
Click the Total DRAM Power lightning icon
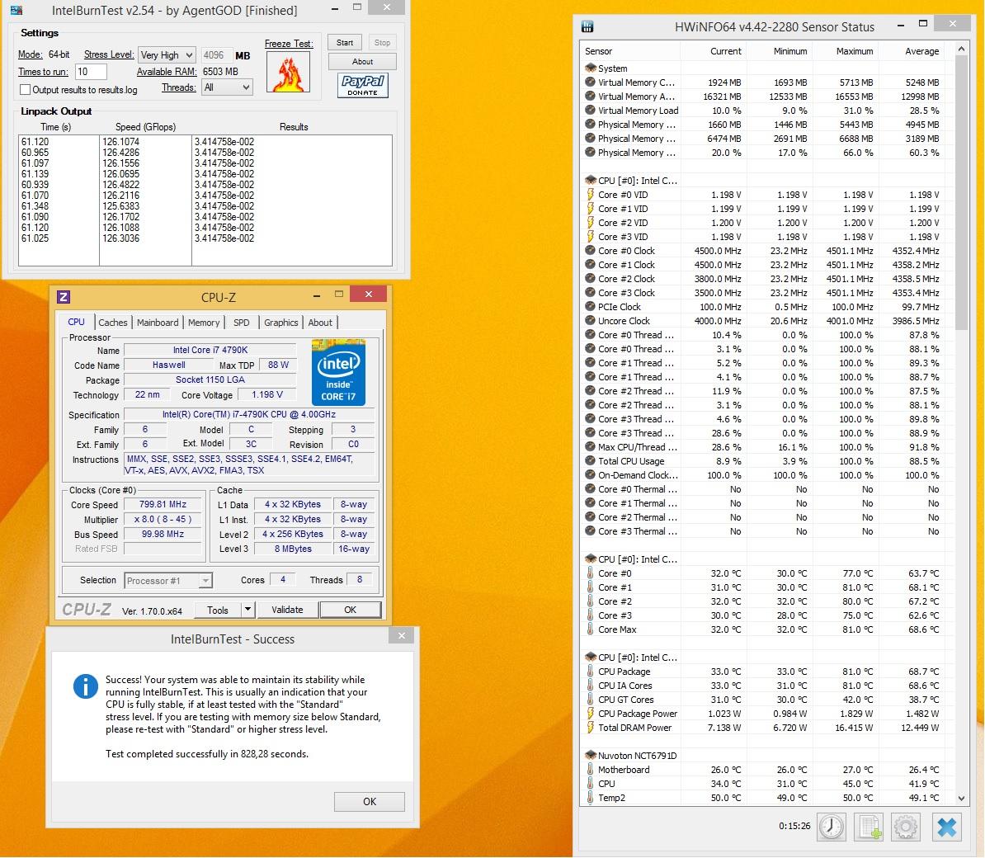[x=590, y=728]
